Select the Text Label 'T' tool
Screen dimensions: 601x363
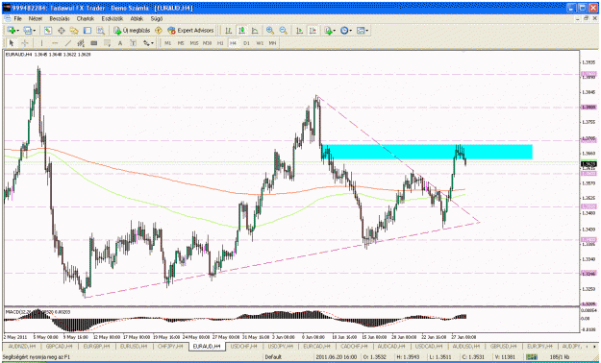133,43
